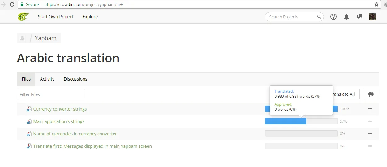Open the Currency converter strings file
This screenshot has height=167, width=387.
(x=60, y=109)
